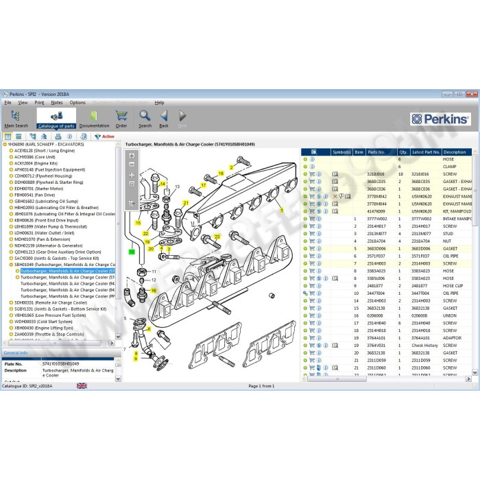Open the Help menu

point(159,103)
